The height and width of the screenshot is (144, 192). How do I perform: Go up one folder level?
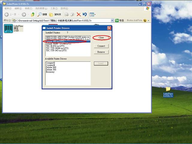pos(33,14)
